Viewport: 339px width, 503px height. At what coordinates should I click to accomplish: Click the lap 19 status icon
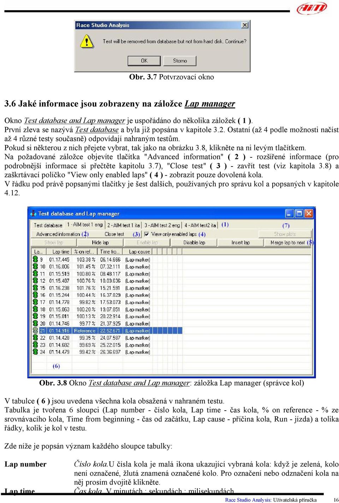(x=35, y=316)
